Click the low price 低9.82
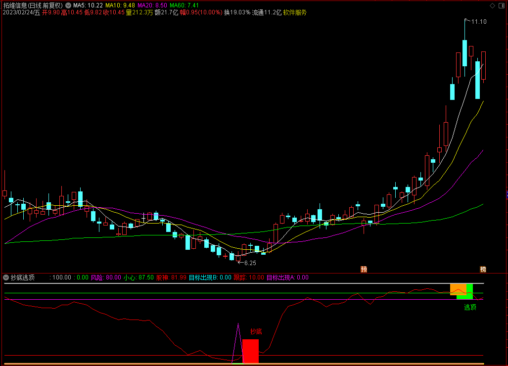Image resolution: width=508 pixels, height=366 pixels. (x=93, y=13)
